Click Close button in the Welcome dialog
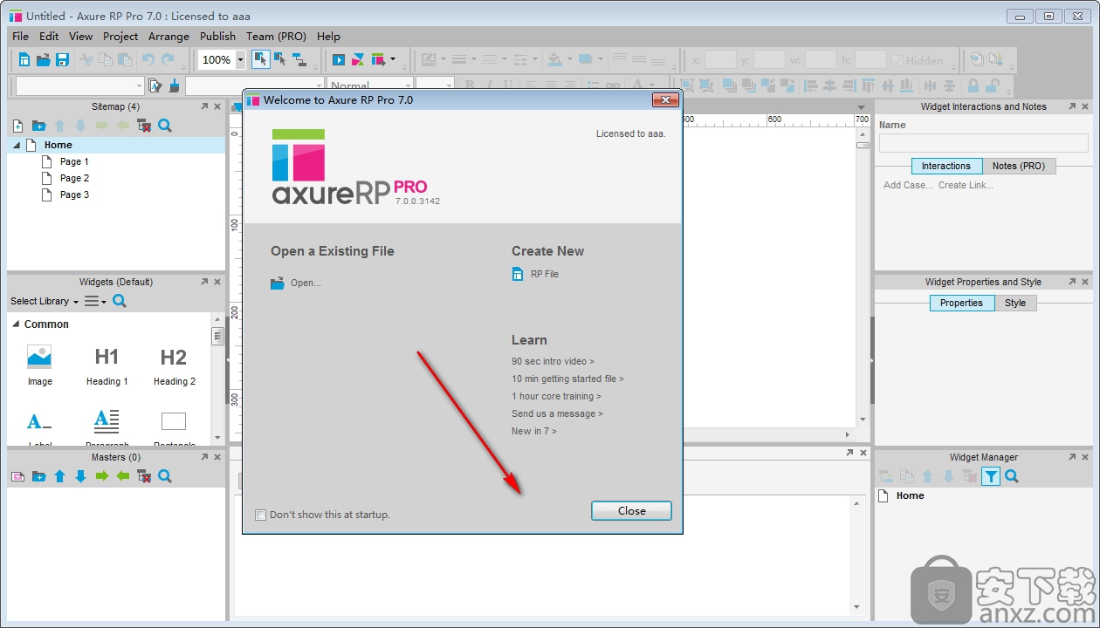This screenshot has width=1100, height=628. click(x=631, y=511)
